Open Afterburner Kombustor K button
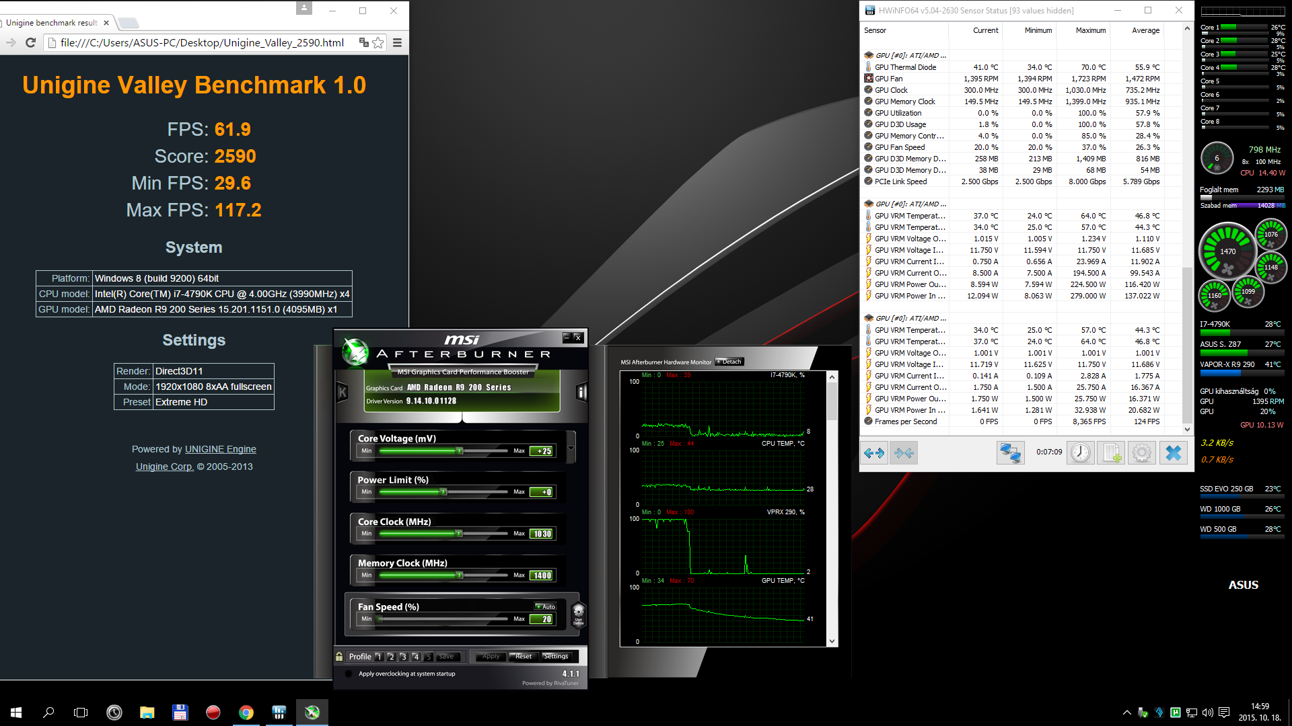 coord(343,392)
